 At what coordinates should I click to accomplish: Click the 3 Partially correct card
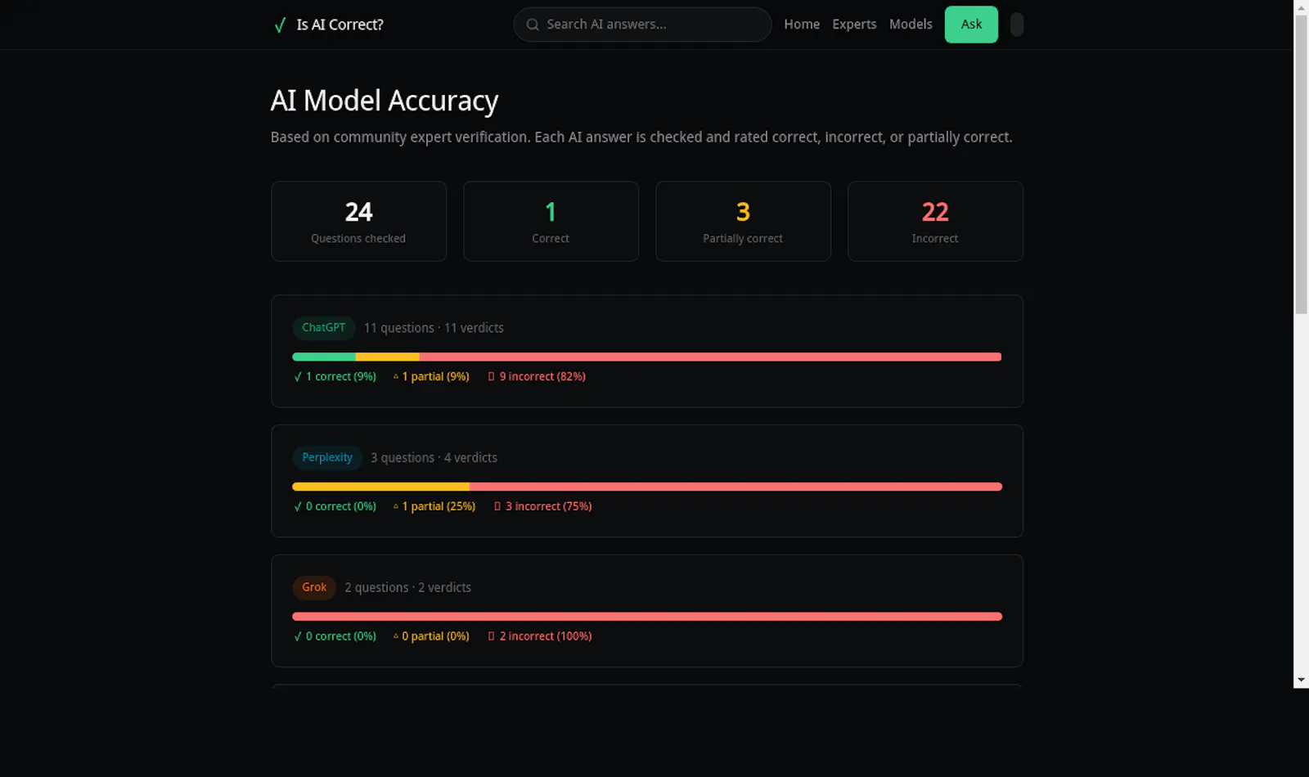click(743, 222)
